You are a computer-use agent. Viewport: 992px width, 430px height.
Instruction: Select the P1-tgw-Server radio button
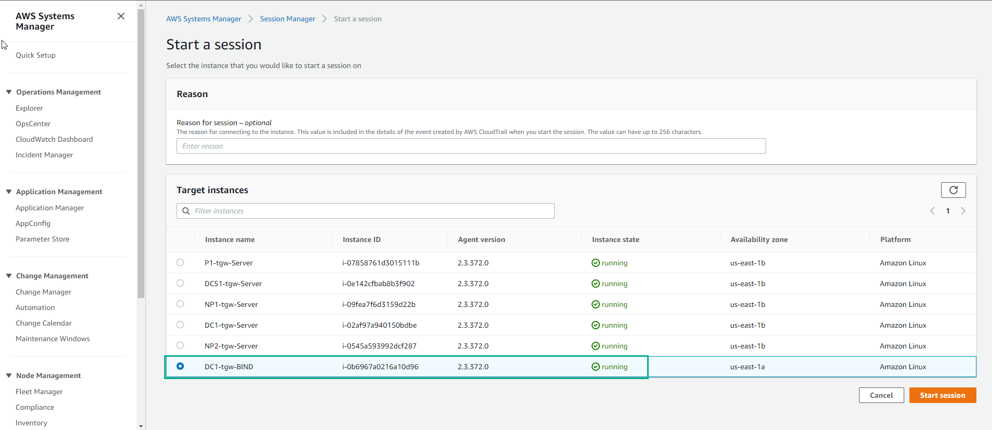point(180,262)
